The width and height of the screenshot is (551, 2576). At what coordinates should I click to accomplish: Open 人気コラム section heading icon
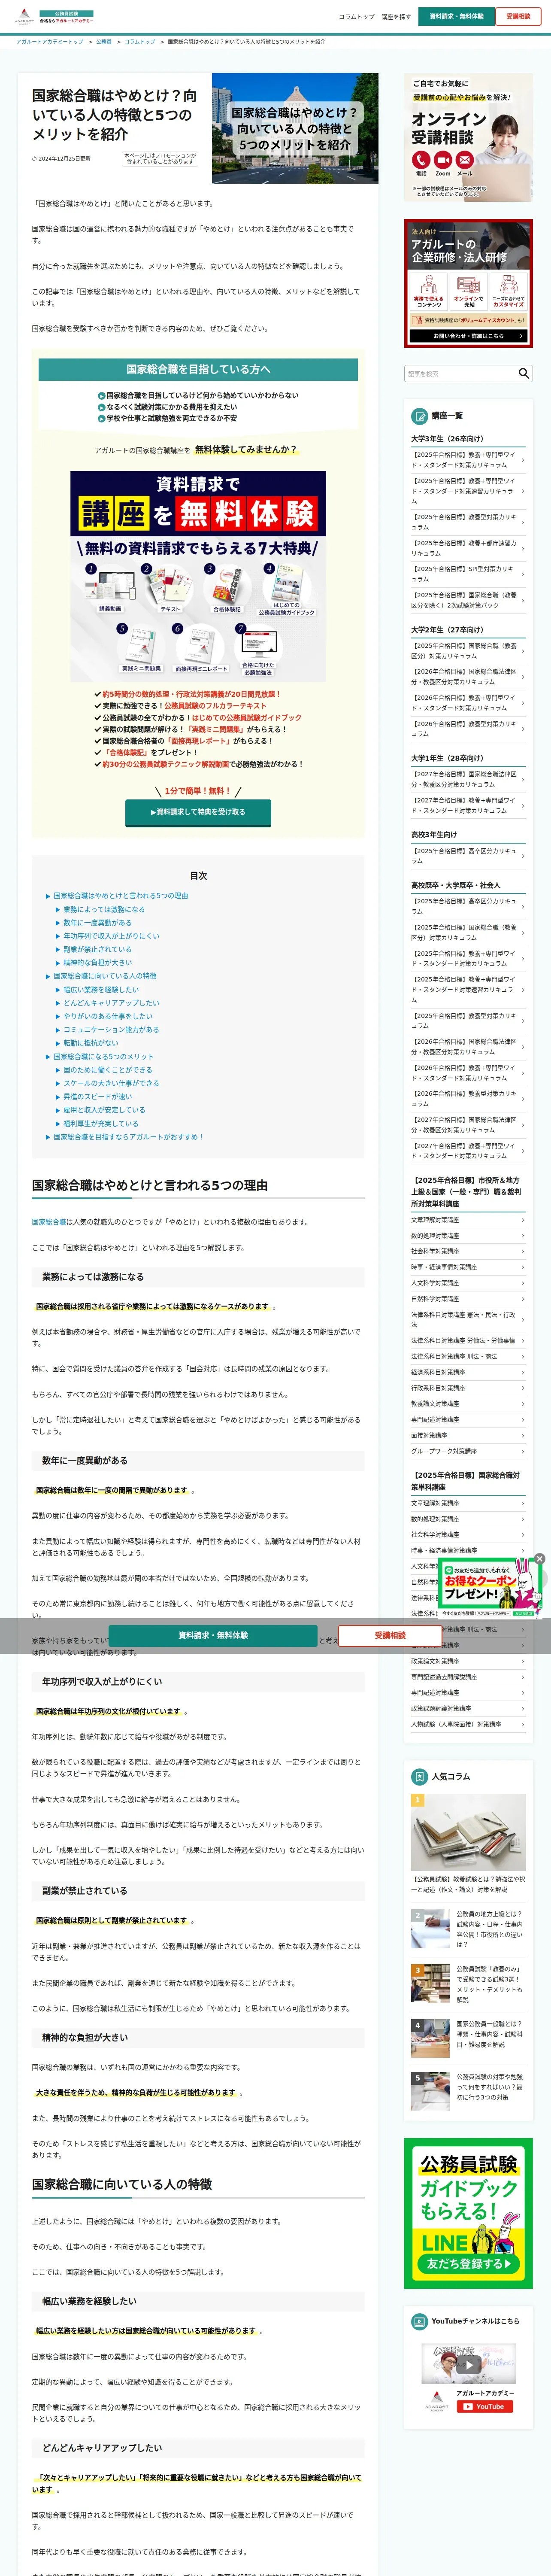pos(420,1777)
